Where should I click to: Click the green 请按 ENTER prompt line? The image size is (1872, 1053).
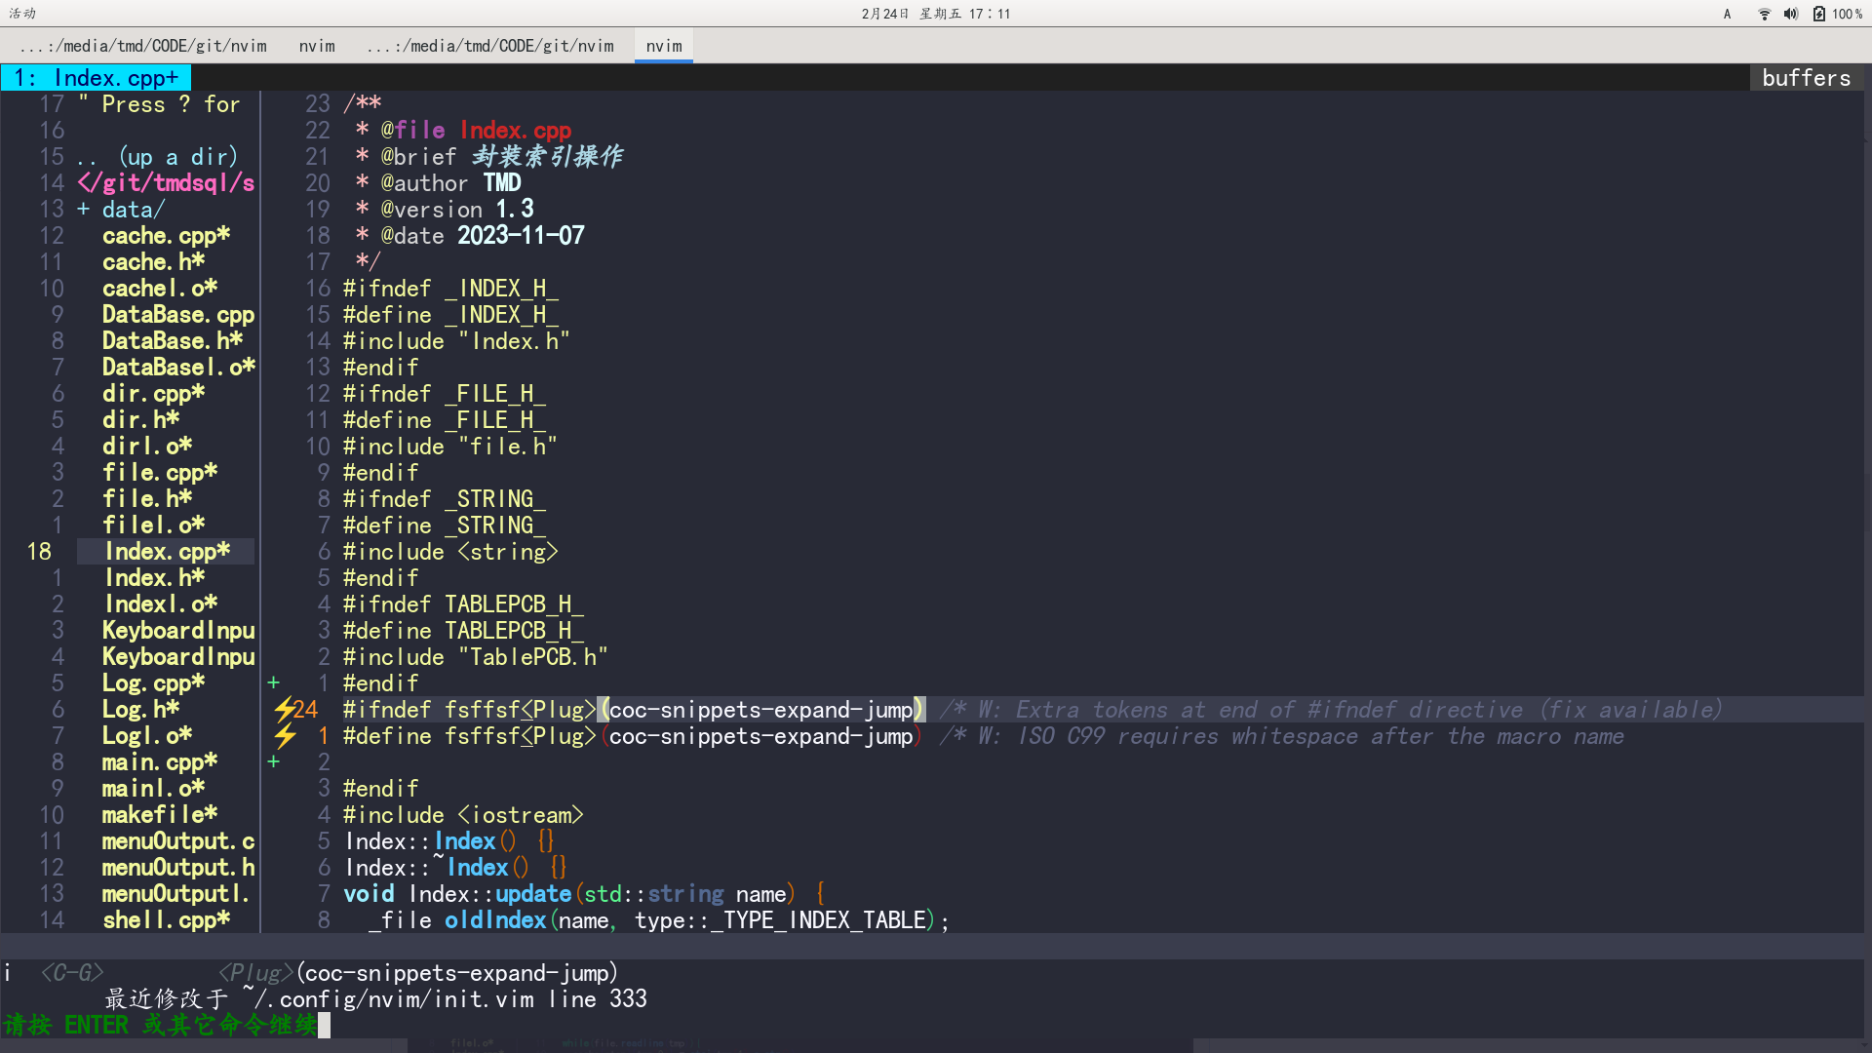click(161, 1025)
